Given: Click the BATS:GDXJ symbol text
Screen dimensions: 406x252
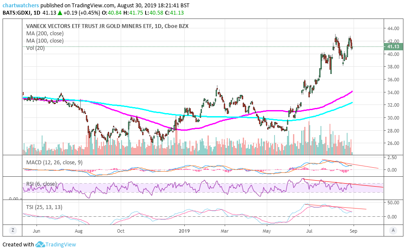Looking at the screenshot, I should tap(17, 13).
